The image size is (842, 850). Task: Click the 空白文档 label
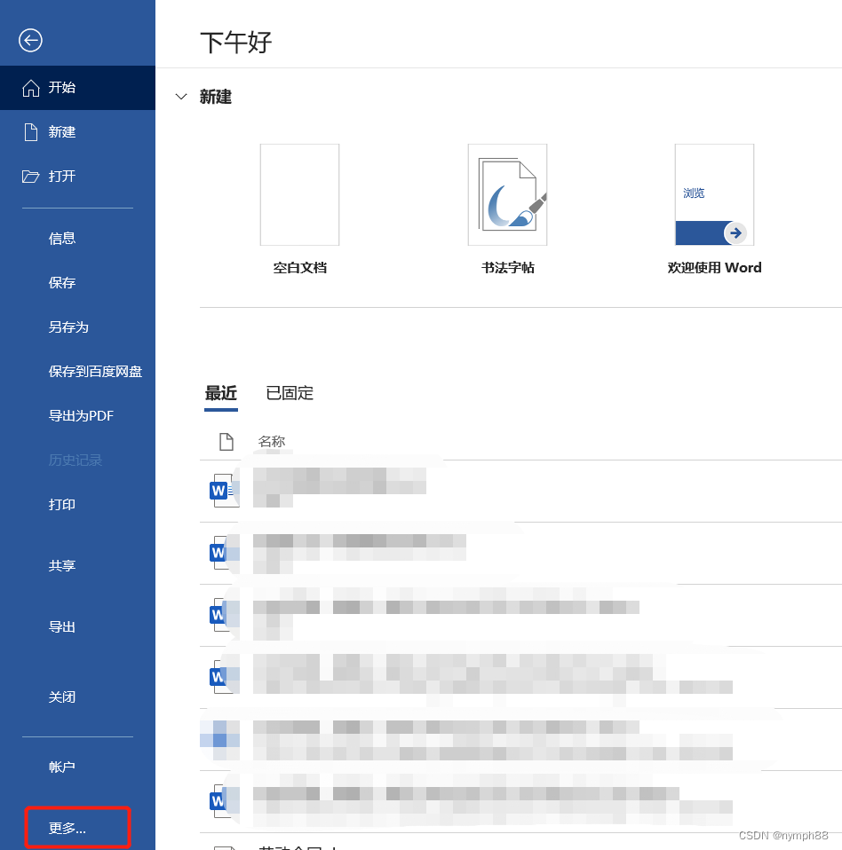tap(299, 268)
